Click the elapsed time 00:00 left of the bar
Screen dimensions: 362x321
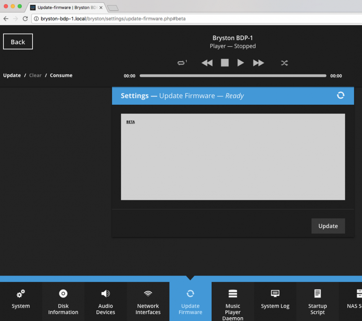coord(129,76)
